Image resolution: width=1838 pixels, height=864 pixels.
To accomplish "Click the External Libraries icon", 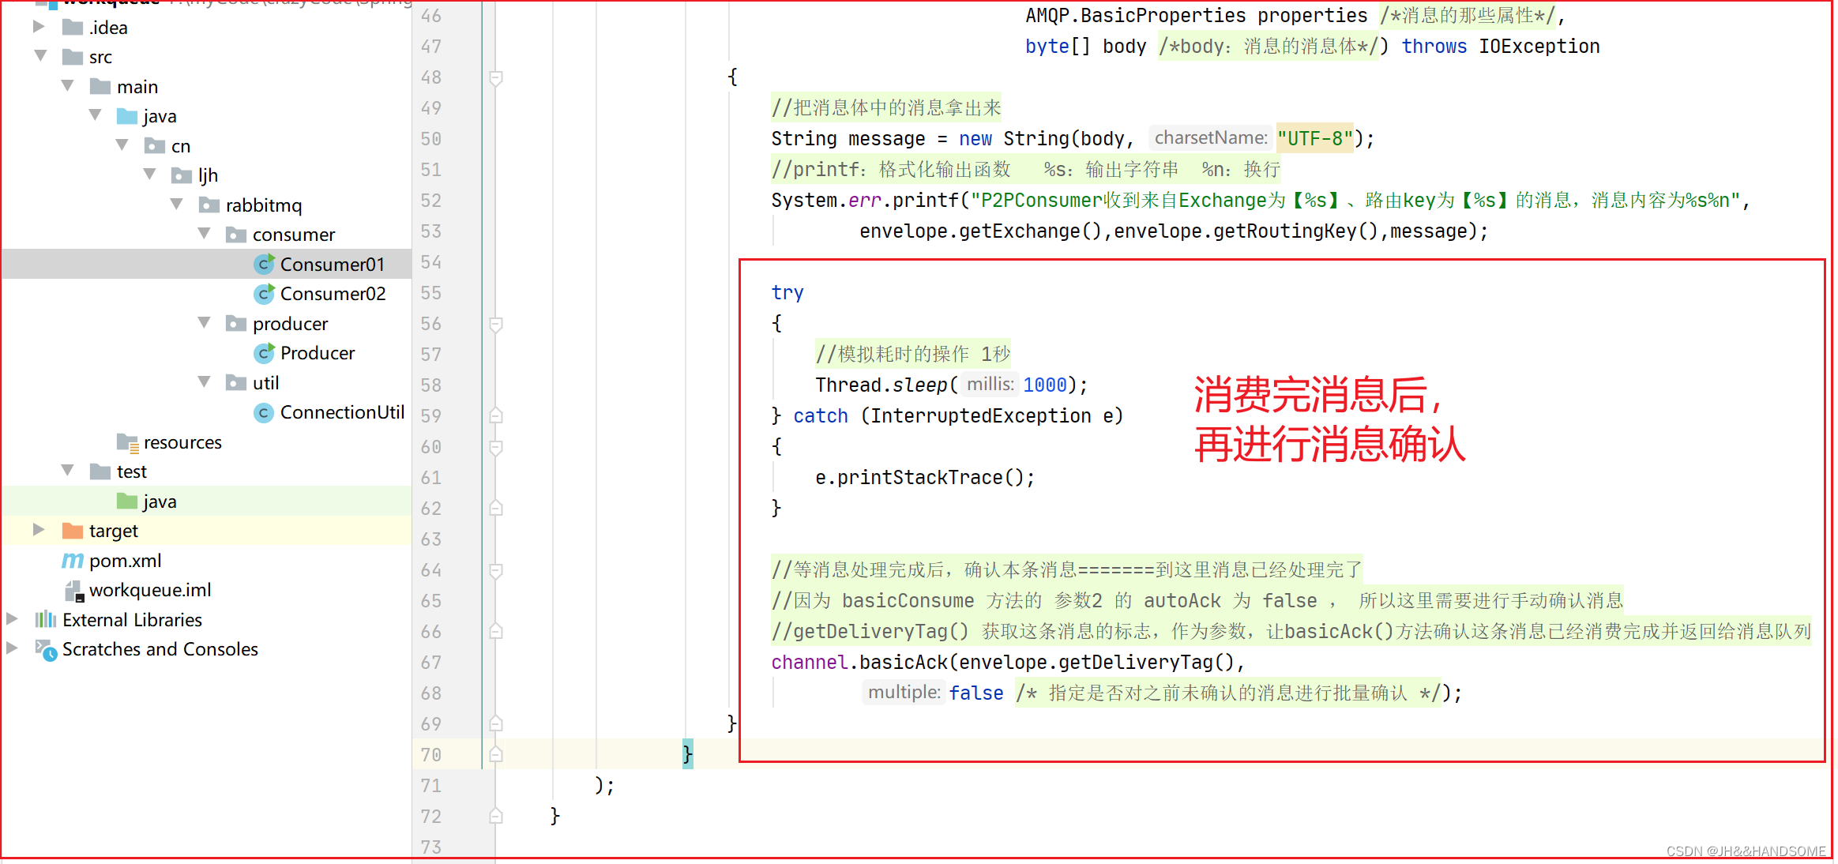I will coord(45,620).
